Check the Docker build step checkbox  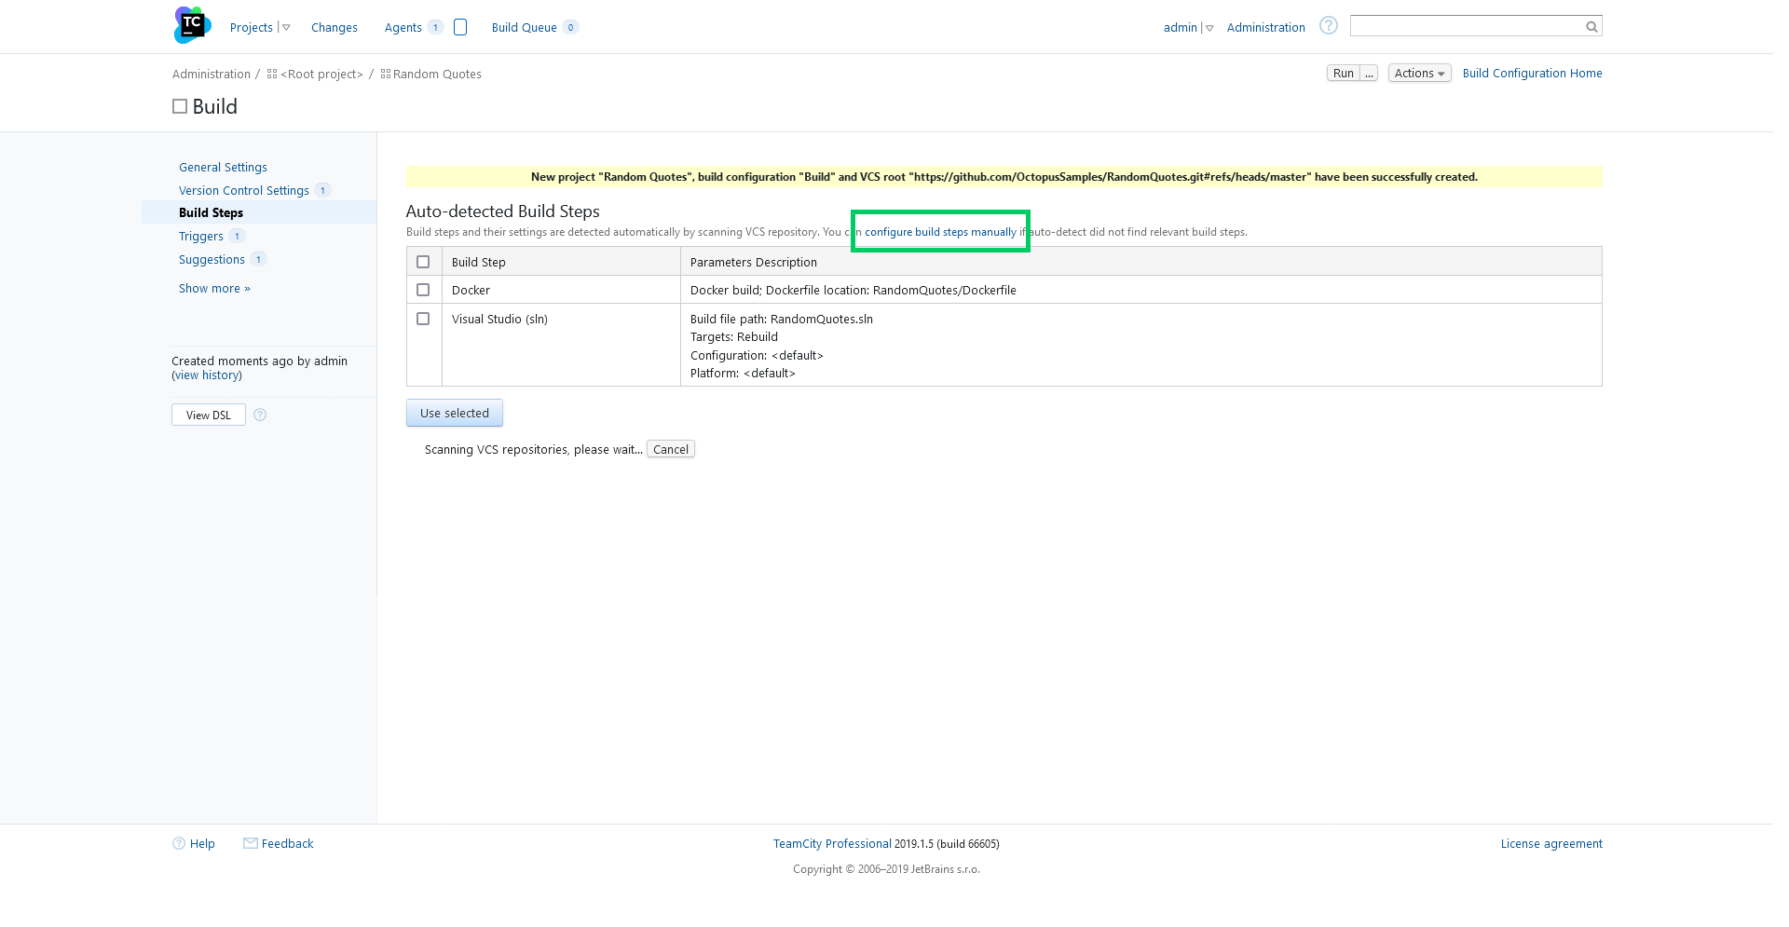point(423,290)
